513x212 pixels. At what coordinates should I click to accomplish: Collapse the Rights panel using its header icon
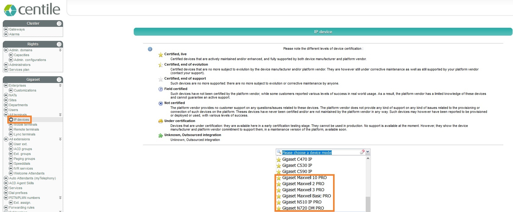[59, 44]
